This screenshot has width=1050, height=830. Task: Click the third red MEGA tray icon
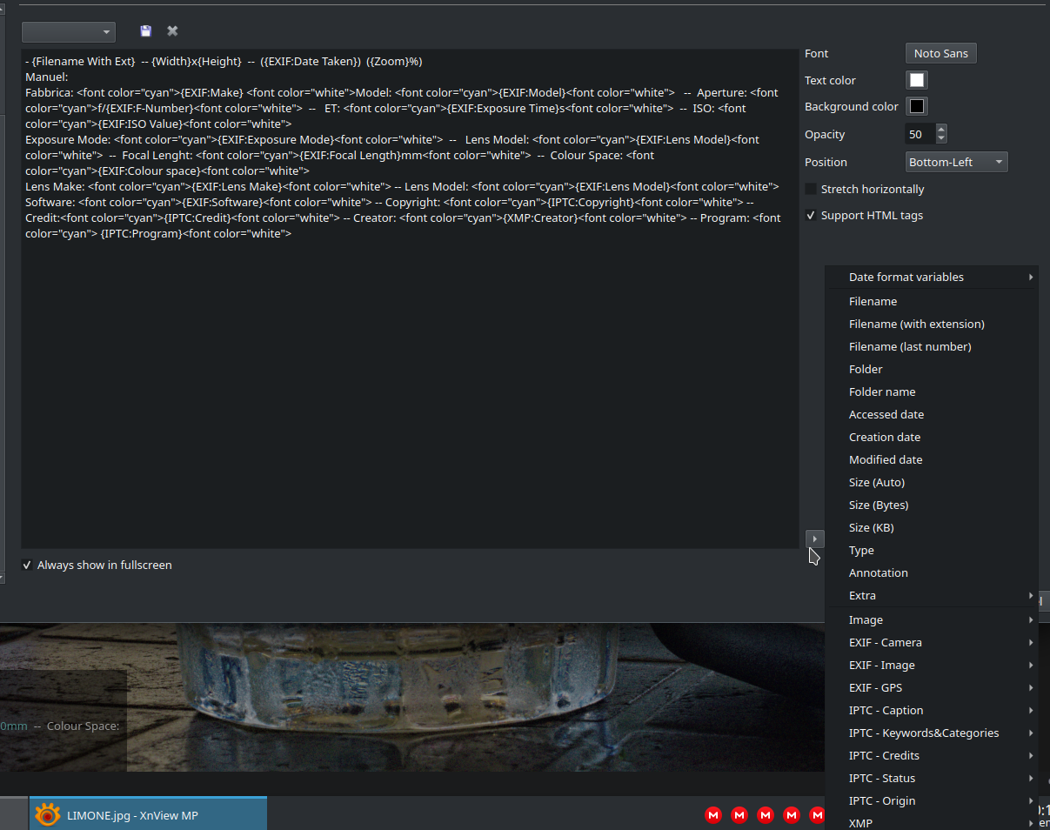pos(766,815)
